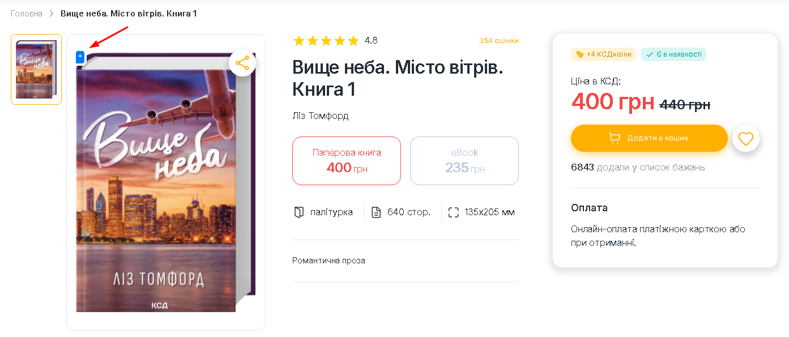Open the Романтична проза genre link
This screenshot has width=789, height=337.
pyautogui.click(x=329, y=261)
